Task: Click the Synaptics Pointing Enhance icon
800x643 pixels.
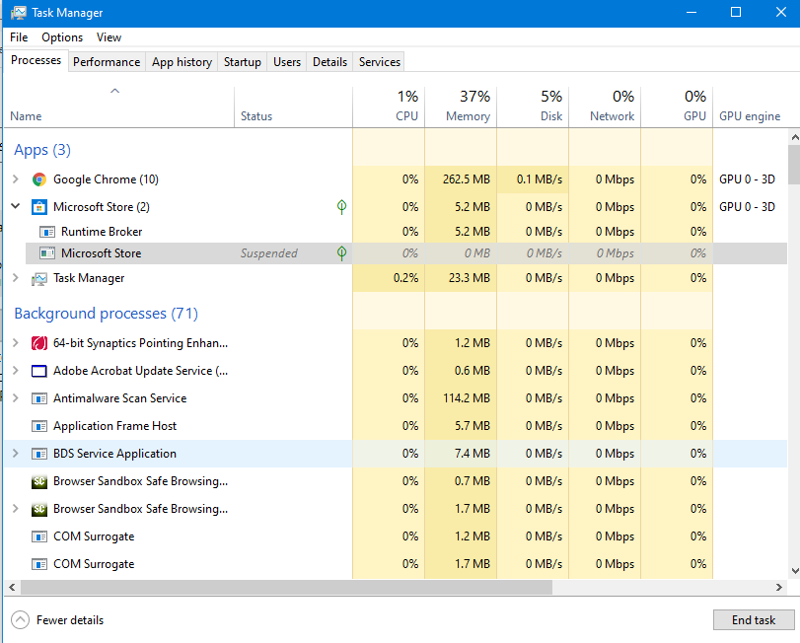Action: pyautogui.click(x=39, y=343)
